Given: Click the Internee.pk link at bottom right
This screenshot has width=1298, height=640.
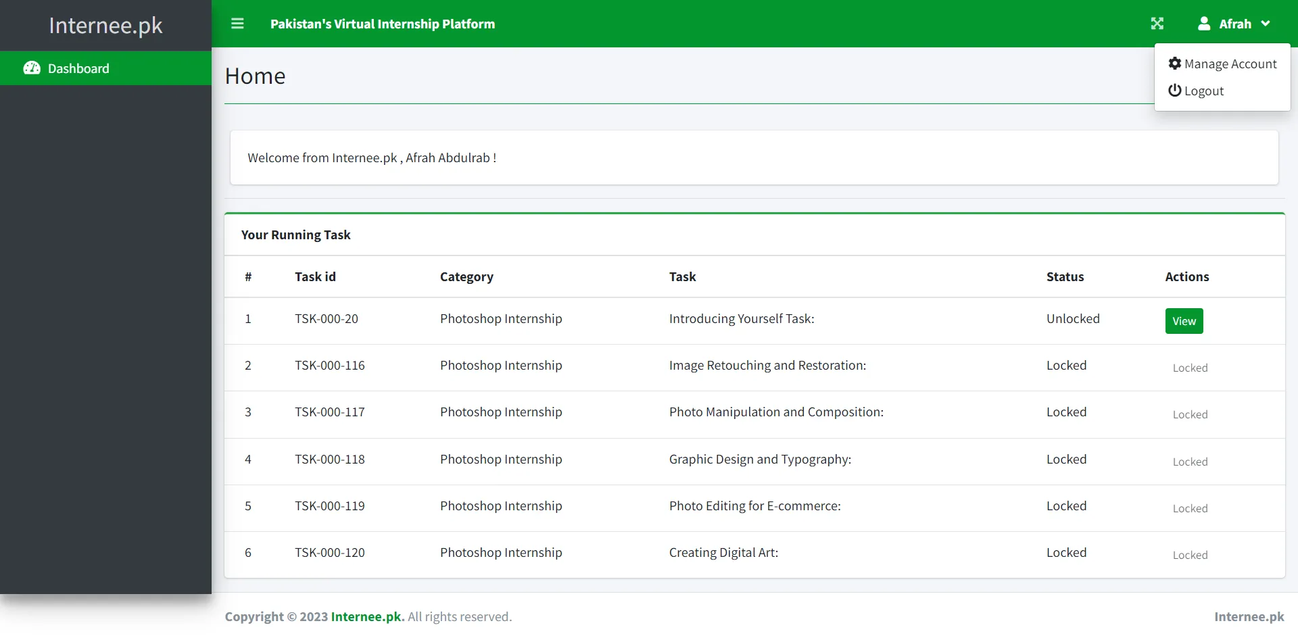Looking at the screenshot, I should click(1249, 616).
